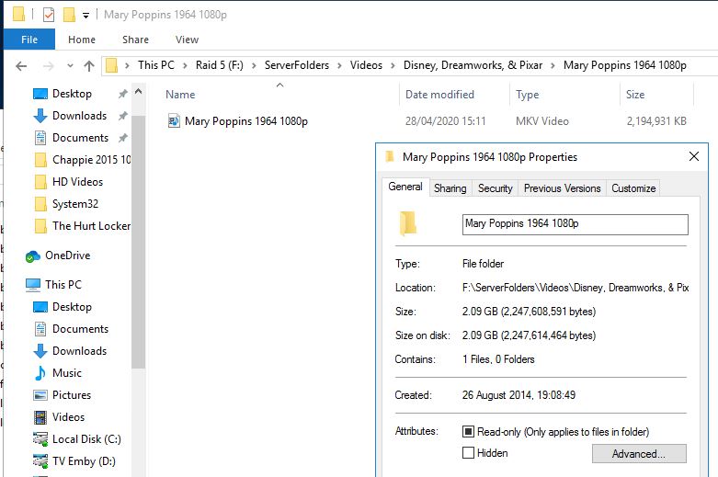Click This PC in the address bar
Screen dimensions: 718x477
[x=156, y=65]
